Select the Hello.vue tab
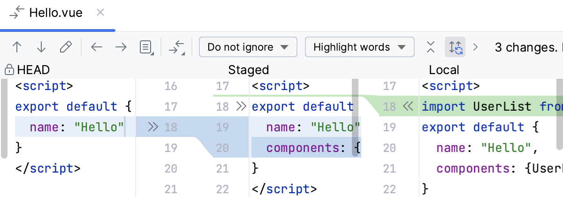Screen dimensions: 563x197 55,13
